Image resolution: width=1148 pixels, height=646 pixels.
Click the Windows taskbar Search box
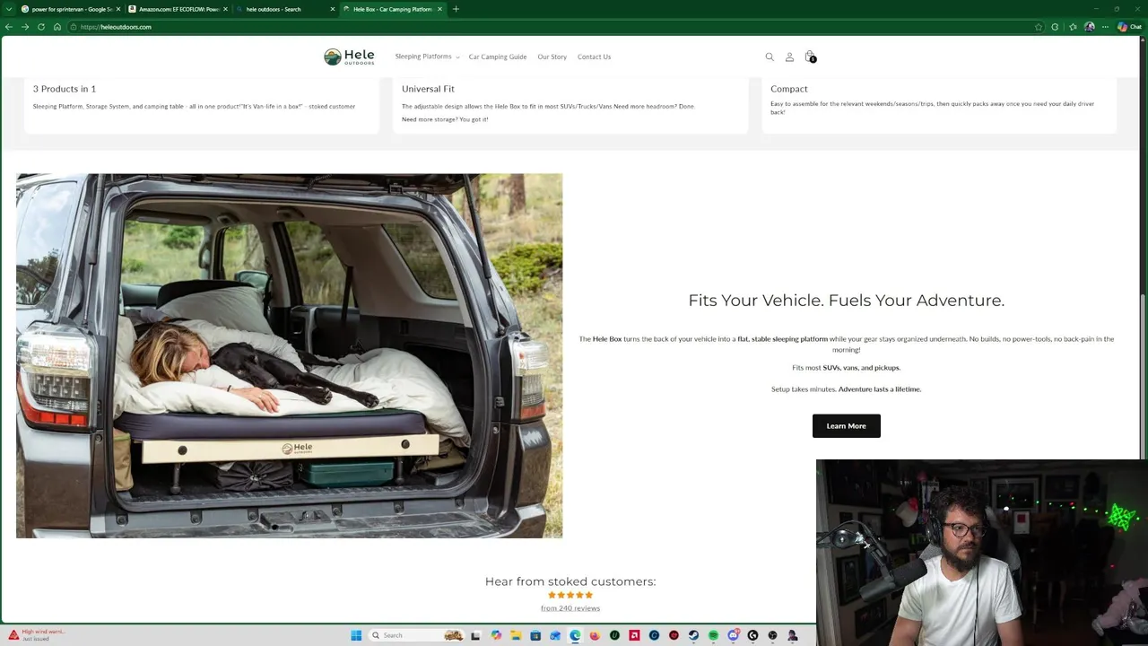(x=416, y=635)
